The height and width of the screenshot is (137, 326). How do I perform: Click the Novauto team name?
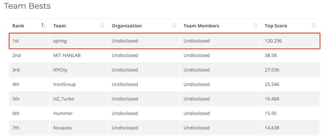point(62,128)
